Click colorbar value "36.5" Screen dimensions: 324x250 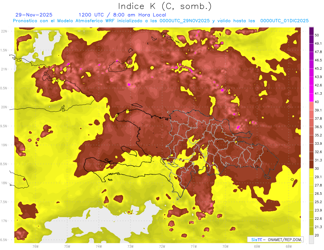[318, 127]
